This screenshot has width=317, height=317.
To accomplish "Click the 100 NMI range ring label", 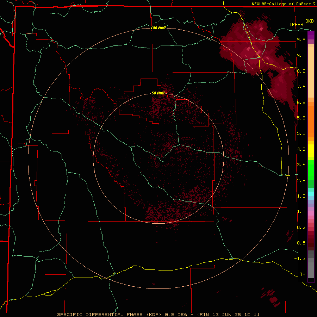I will point(158,28).
